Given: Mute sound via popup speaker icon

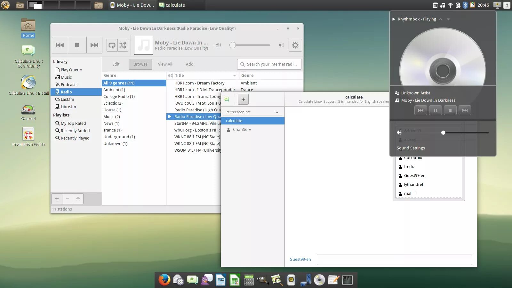Looking at the screenshot, I should [399, 132].
